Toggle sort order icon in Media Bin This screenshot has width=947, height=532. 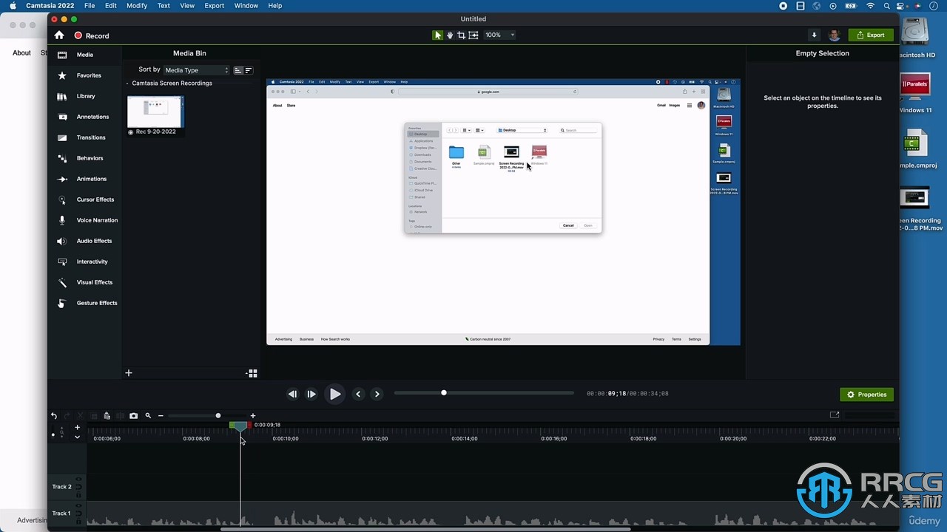tap(238, 70)
